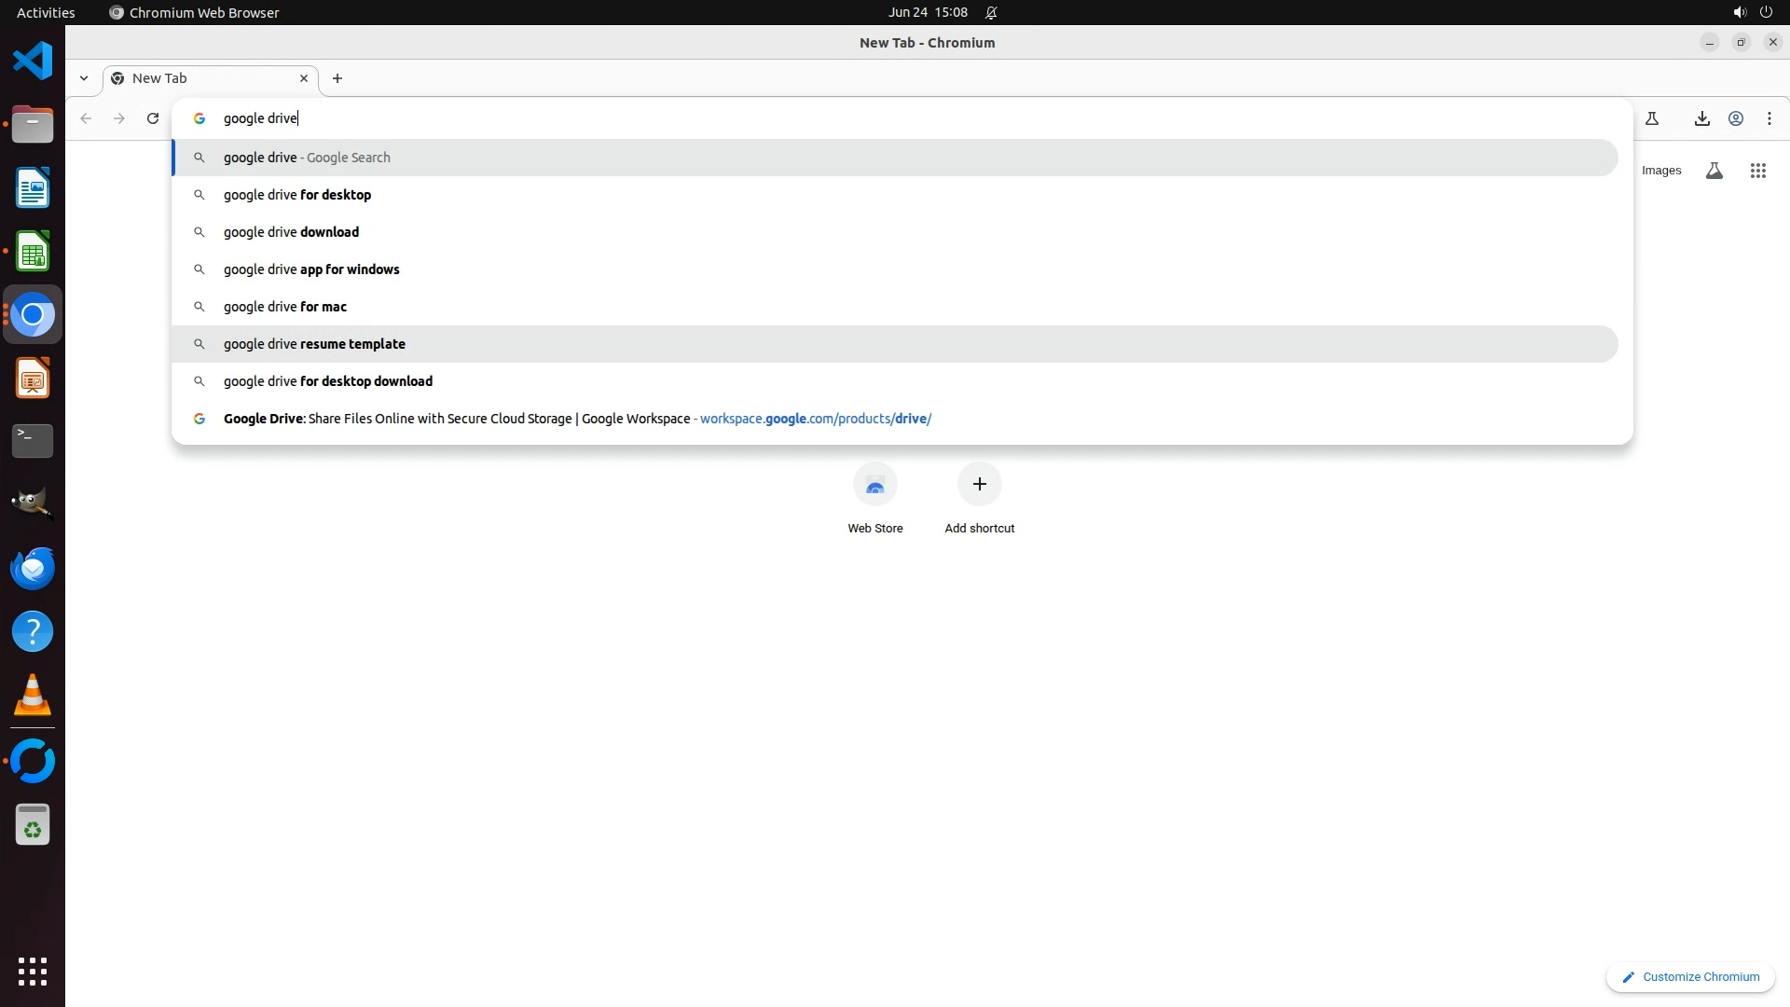The height and width of the screenshot is (1007, 1790).
Task: Close the New Tab tab
Action: pyautogui.click(x=304, y=78)
